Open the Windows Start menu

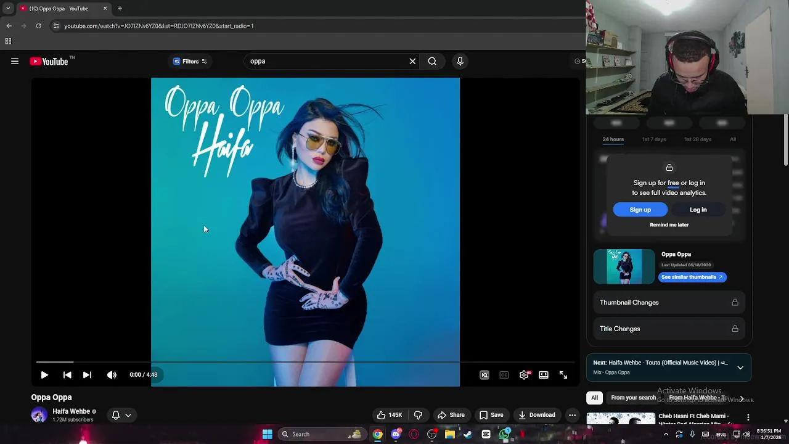pyautogui.click(x=268, y=434)
